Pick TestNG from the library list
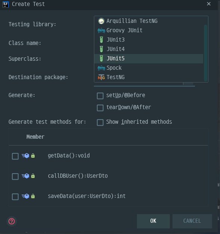Screen dimensions: 220x234 pos(149,77)
